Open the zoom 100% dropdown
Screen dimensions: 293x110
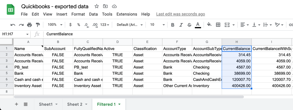pos(55,25)
